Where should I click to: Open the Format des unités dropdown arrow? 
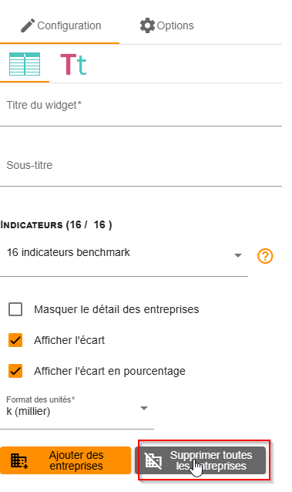click(x=144, y=408)
